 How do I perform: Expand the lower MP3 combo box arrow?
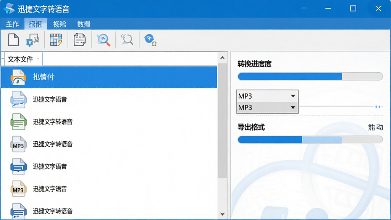coord(293,108)
